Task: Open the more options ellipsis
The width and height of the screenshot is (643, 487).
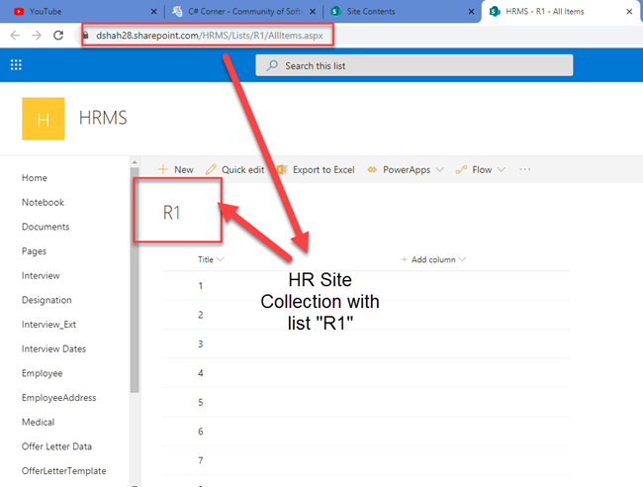Action: pyautogui.click(x=525, y=169)
